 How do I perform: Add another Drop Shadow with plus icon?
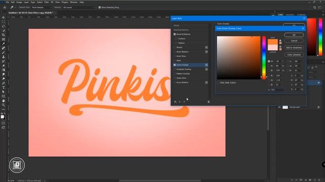coord(207,82)
